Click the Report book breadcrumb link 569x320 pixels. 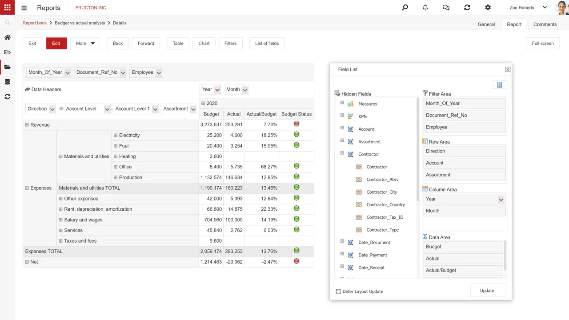click(34, 23)
